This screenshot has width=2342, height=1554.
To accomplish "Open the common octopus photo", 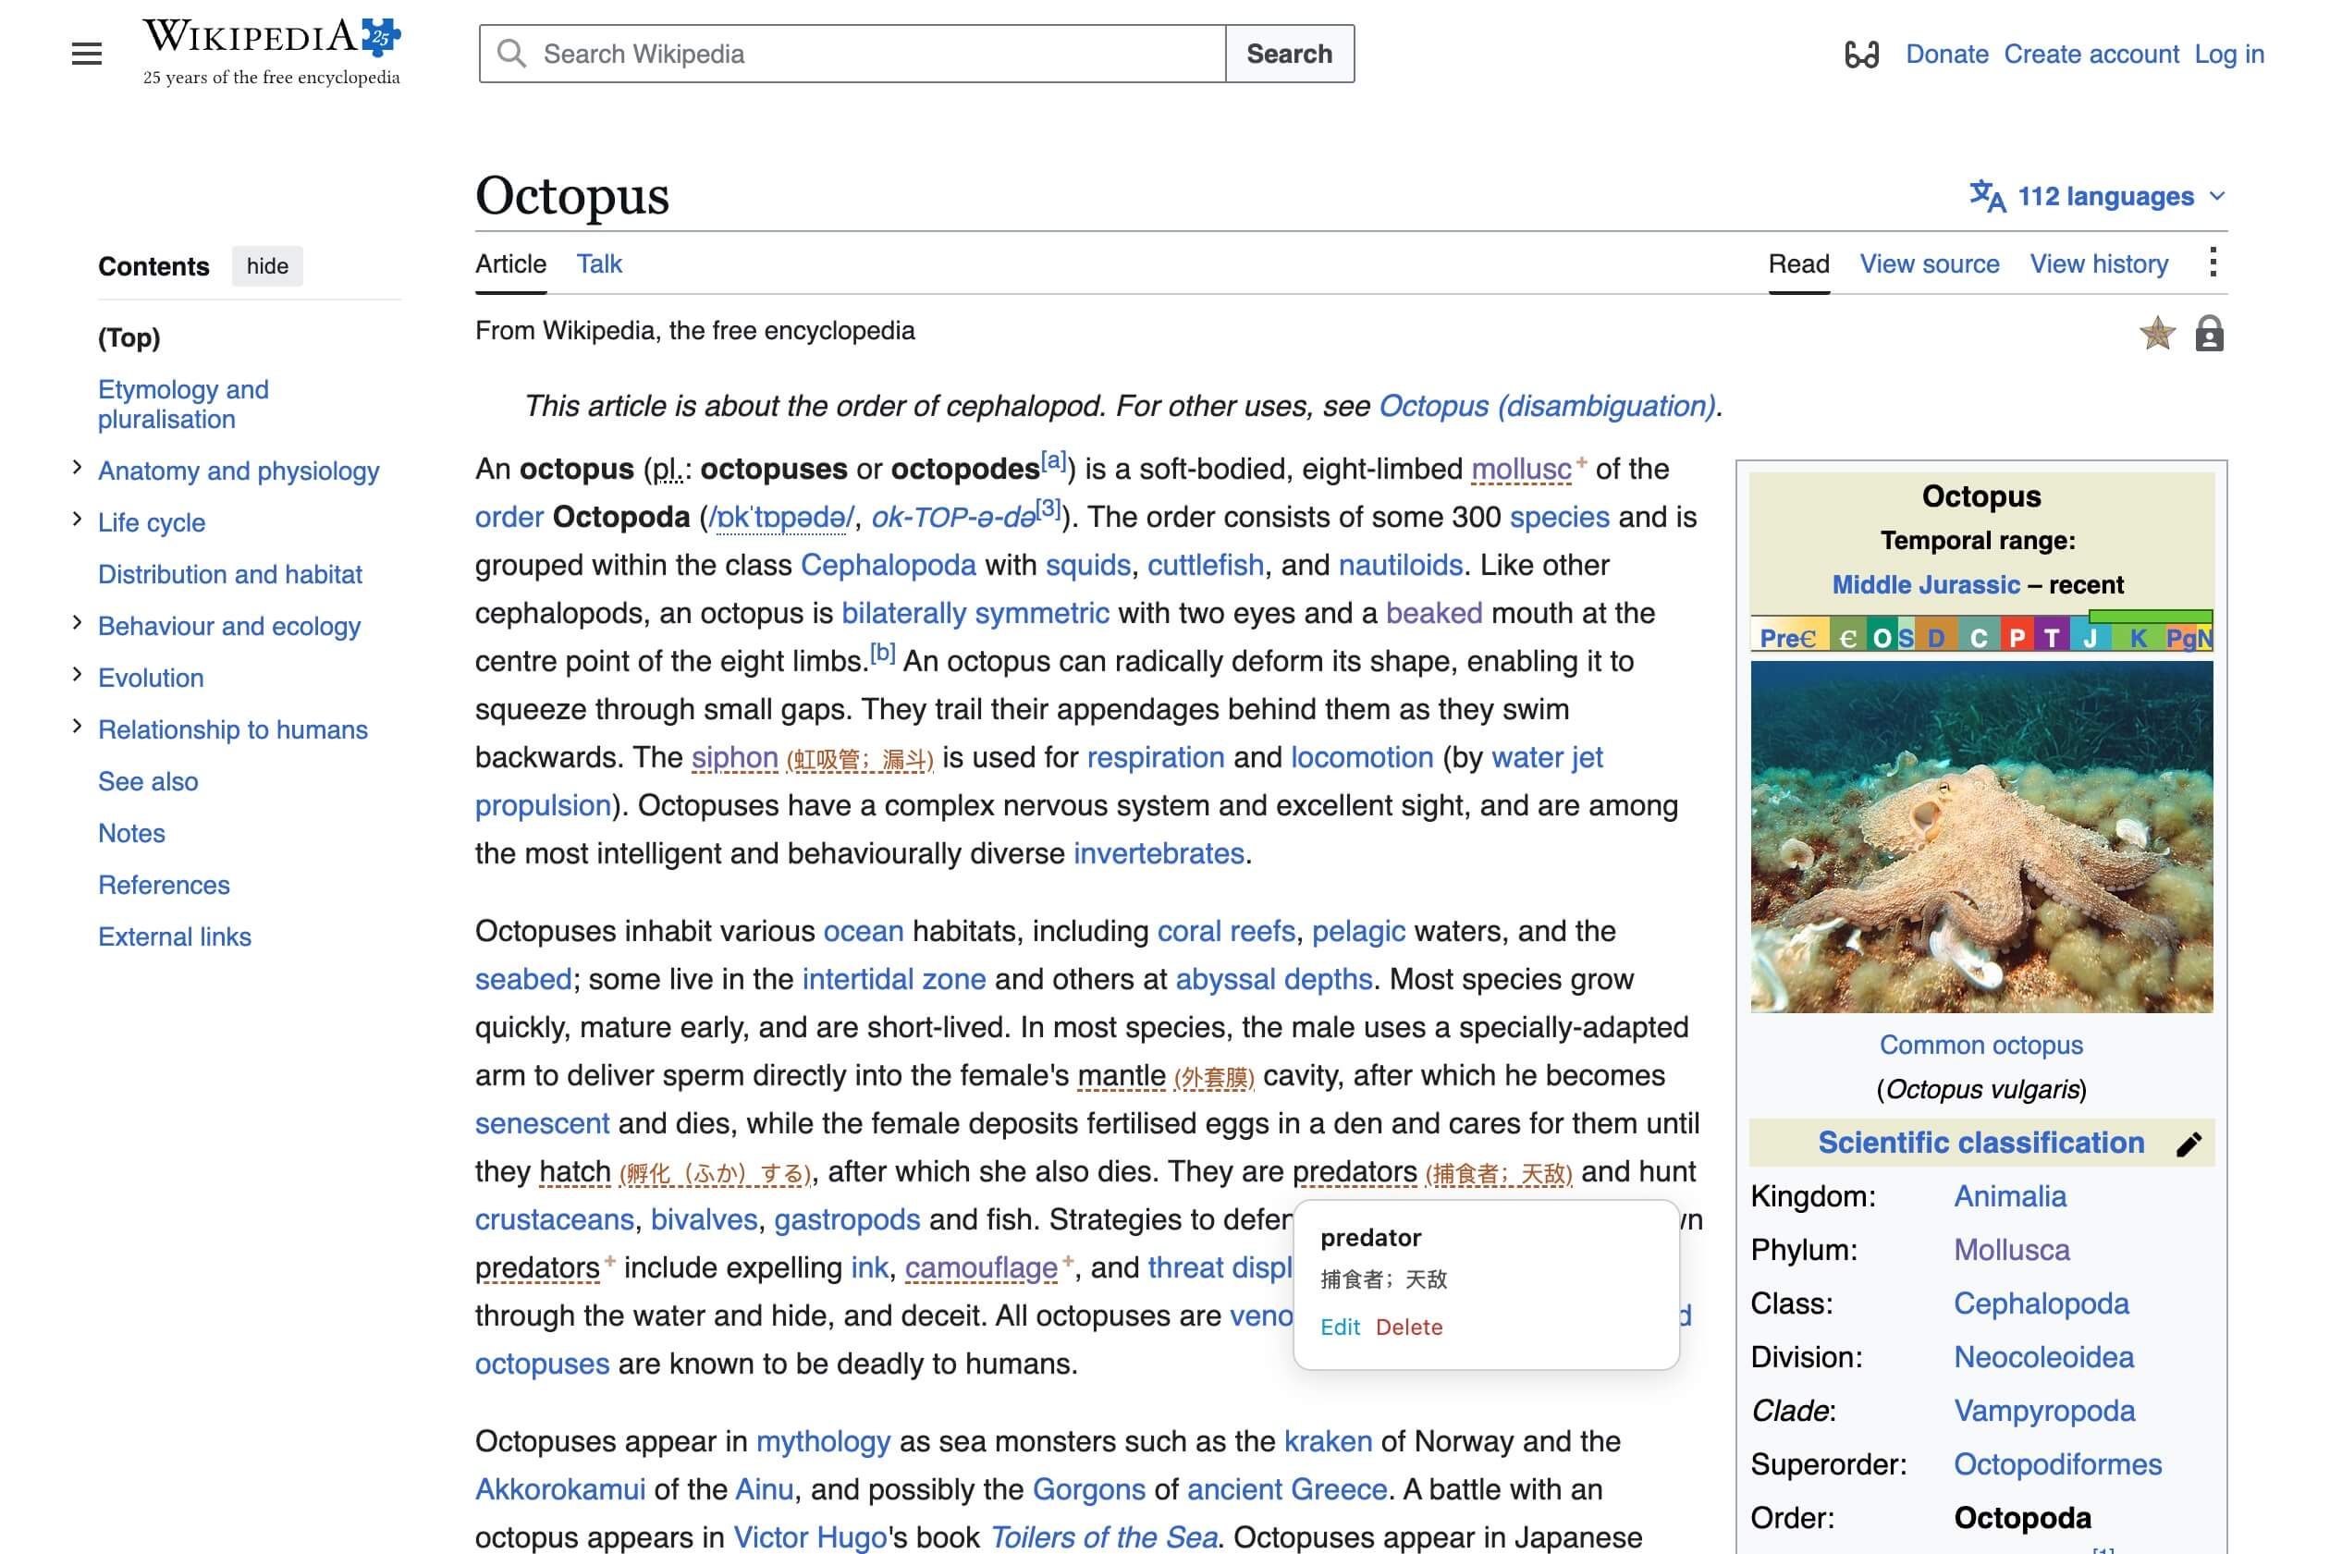I will tap(1980, 838).
